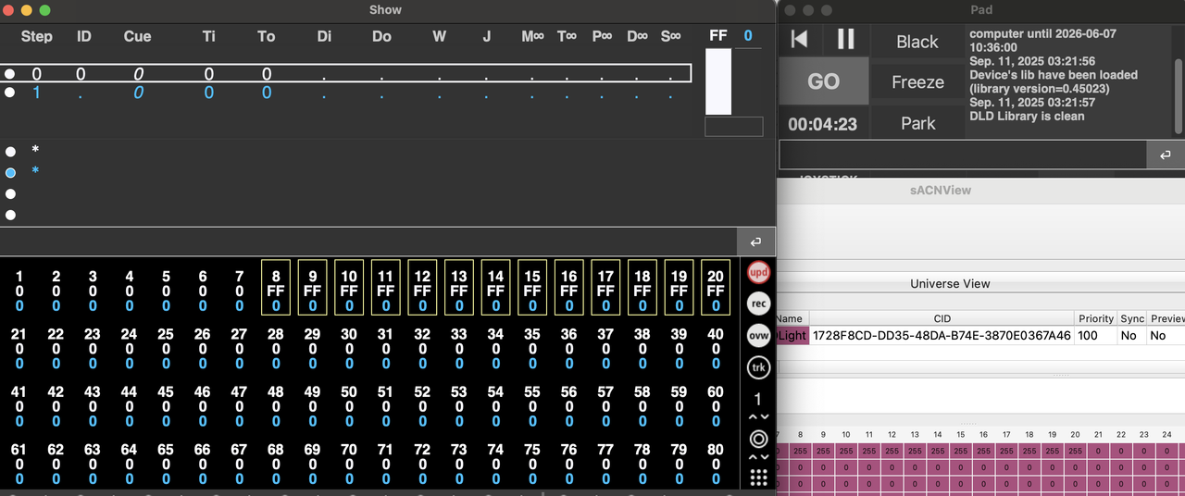Select channel 61 in the channel grid

point(19,465)
